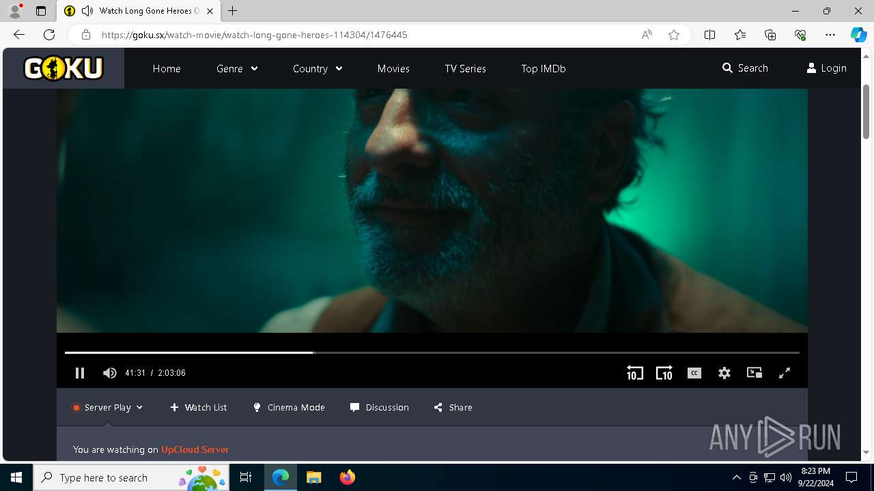Viewport: 874px width, 491px height.
Task: Mute tab via speaker icon
Action: coord(87,11)
